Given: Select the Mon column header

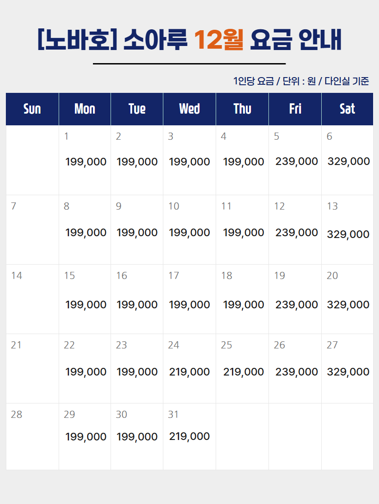Looking at the screenshot, I should click(x=85, y=109).
